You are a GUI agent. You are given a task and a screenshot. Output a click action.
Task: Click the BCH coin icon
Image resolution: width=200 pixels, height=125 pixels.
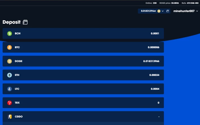tap(10, 34)
